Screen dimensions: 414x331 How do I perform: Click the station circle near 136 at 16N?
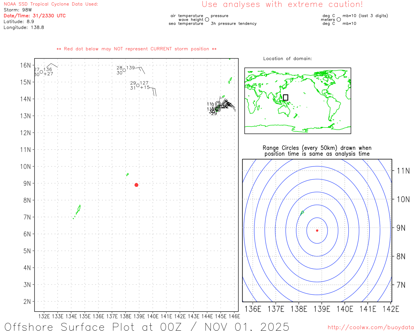pyautogui.click(x=41, y=72)
